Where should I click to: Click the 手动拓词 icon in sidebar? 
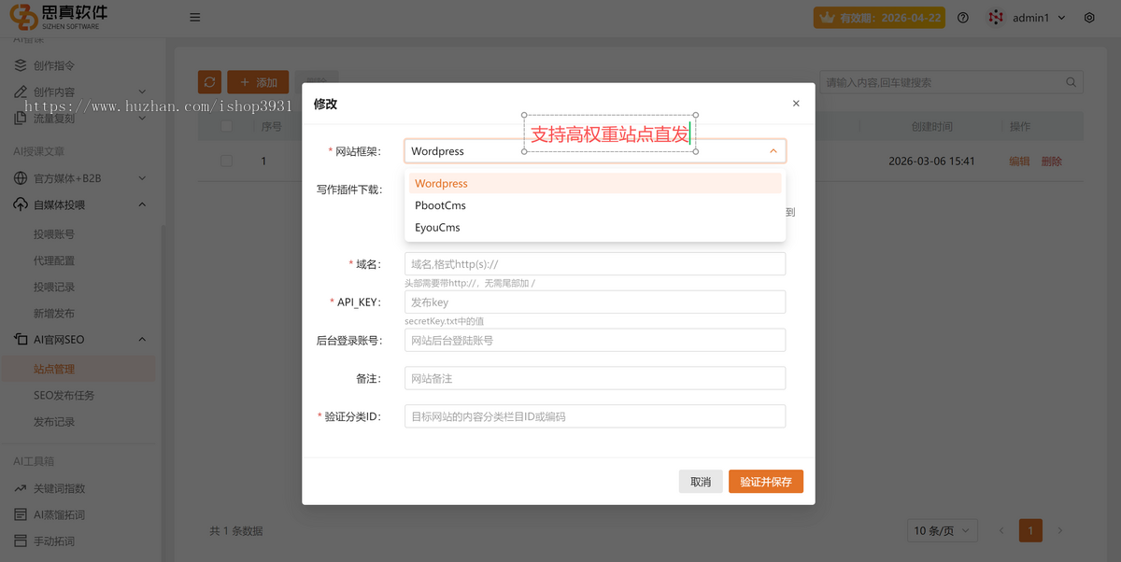(21, 541)
